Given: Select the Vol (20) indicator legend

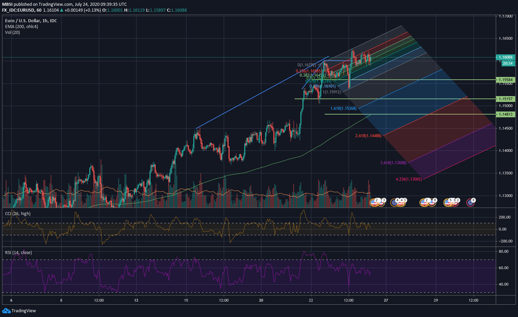Looking at the screenshot, I should pos(12,32).
